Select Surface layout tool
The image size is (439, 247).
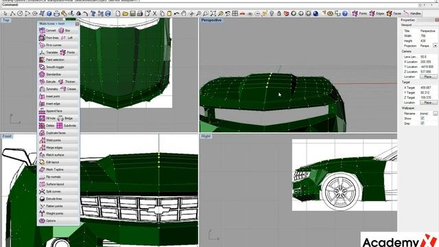pos(52,184)
